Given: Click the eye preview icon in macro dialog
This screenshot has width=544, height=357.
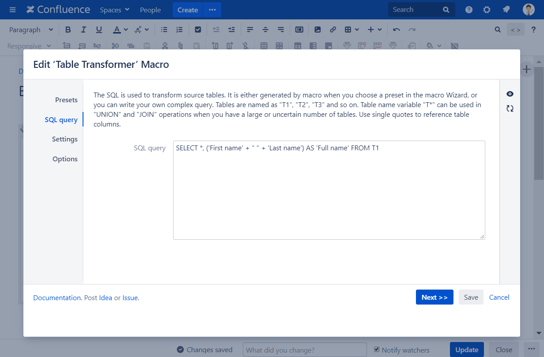Looking at the screenshot, I should point(510,94).
